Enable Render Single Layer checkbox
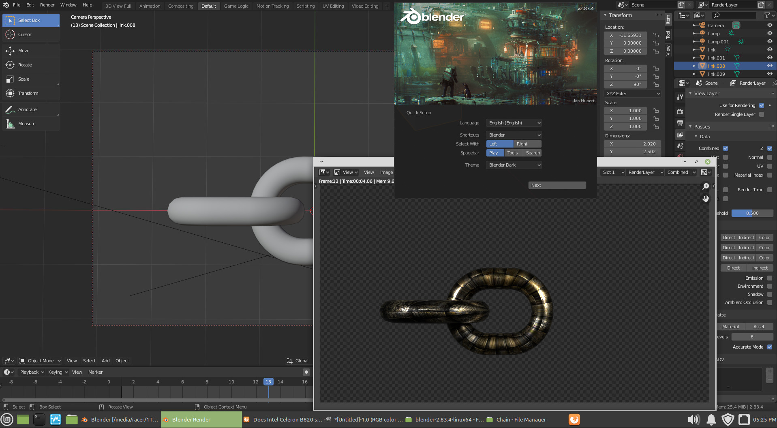Viewport: 777px width, 428px height. point(762,114)
